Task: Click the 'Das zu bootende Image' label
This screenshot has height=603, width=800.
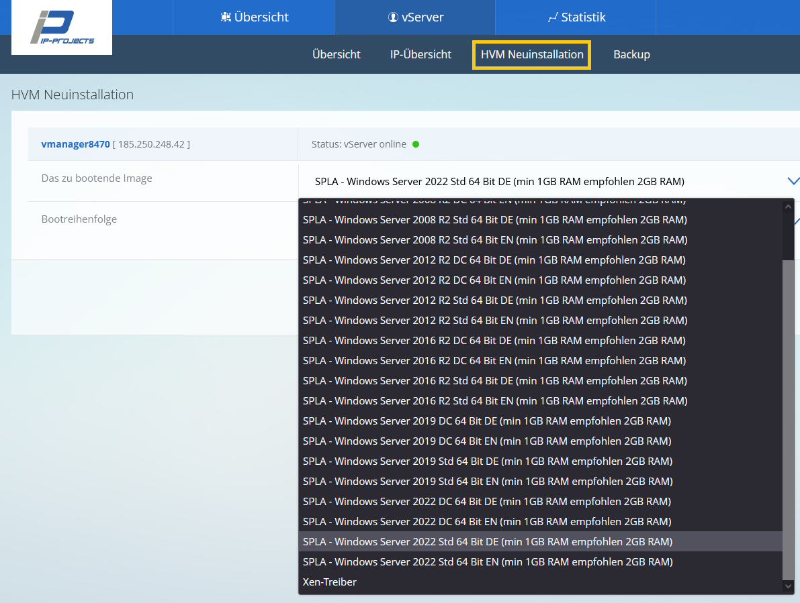Action: pos(97,178)
